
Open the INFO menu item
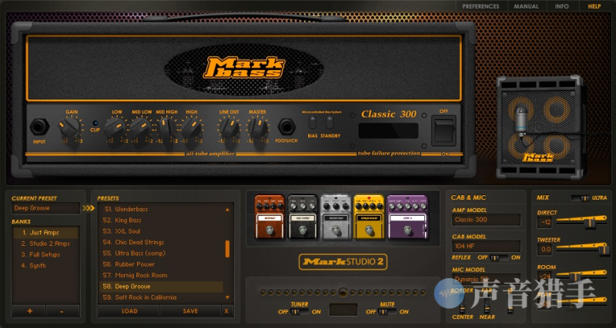point(562,6)
